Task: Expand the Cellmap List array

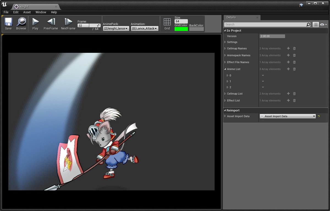Action: (x=225, y=94)
